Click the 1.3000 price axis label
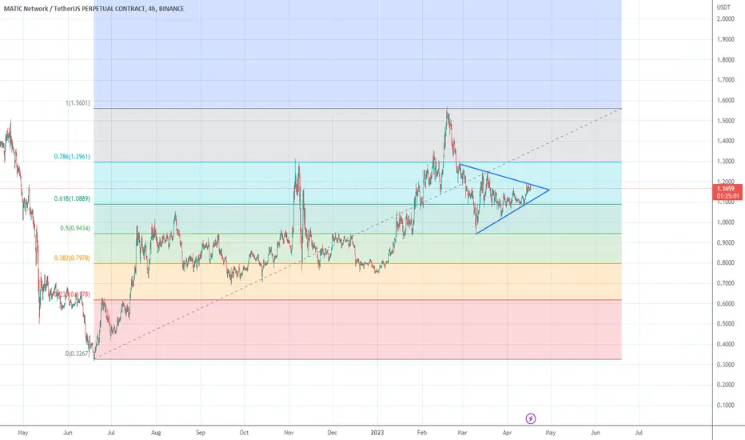 point(726,162)
